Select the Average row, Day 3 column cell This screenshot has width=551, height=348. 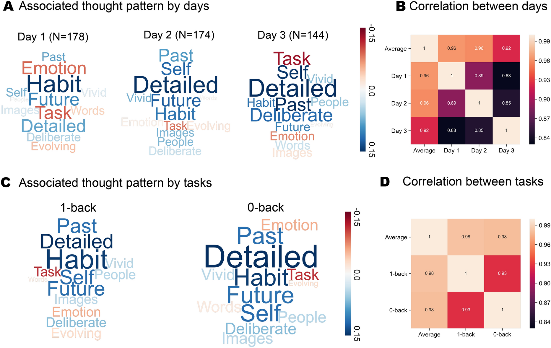click(506, 48)
